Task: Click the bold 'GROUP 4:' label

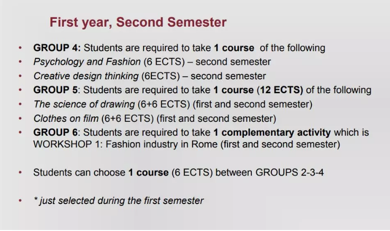Action: [57, 48]
